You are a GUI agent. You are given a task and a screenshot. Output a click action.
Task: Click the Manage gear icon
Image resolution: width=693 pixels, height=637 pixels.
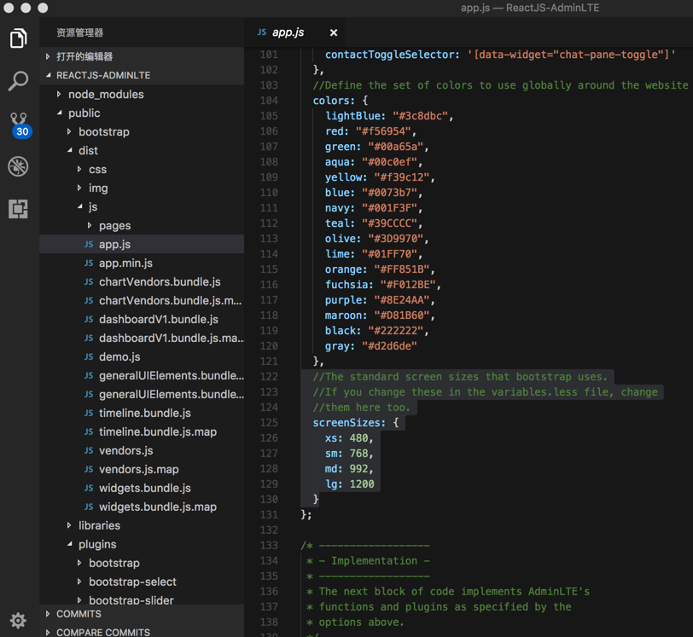tap(18, 620)
